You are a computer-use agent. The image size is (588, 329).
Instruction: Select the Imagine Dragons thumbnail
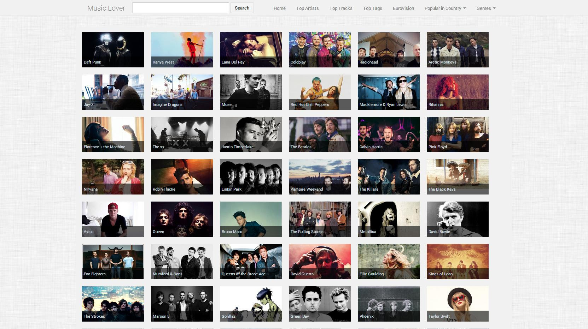[182, 92]
